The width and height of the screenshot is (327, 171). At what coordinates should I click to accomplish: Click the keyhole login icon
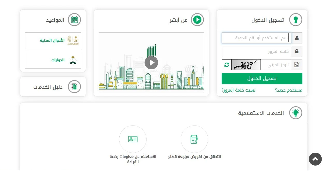pos(295,20)
